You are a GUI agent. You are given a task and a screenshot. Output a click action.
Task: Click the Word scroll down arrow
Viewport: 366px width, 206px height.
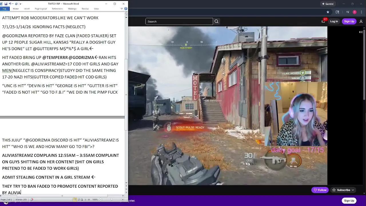(126, 183)
